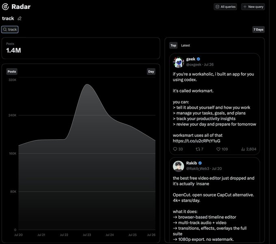Click the Jul 23 axis label
This screenshot has height=244, width=276.
87,235
